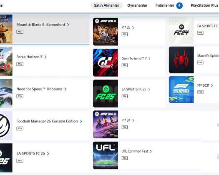Click the PS5 badge under Marvel's Spider-Man
The image size is (219, 175).
coord(200,62)
